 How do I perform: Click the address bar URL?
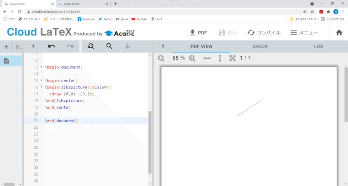[x=56, y=12]
